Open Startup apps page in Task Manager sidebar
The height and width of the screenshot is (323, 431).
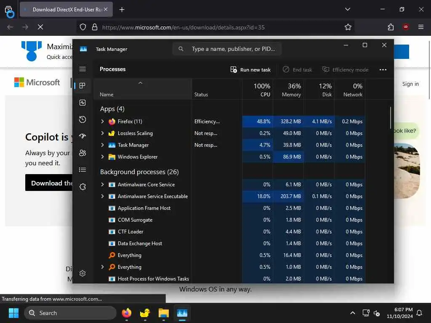[x=82, y=136]
